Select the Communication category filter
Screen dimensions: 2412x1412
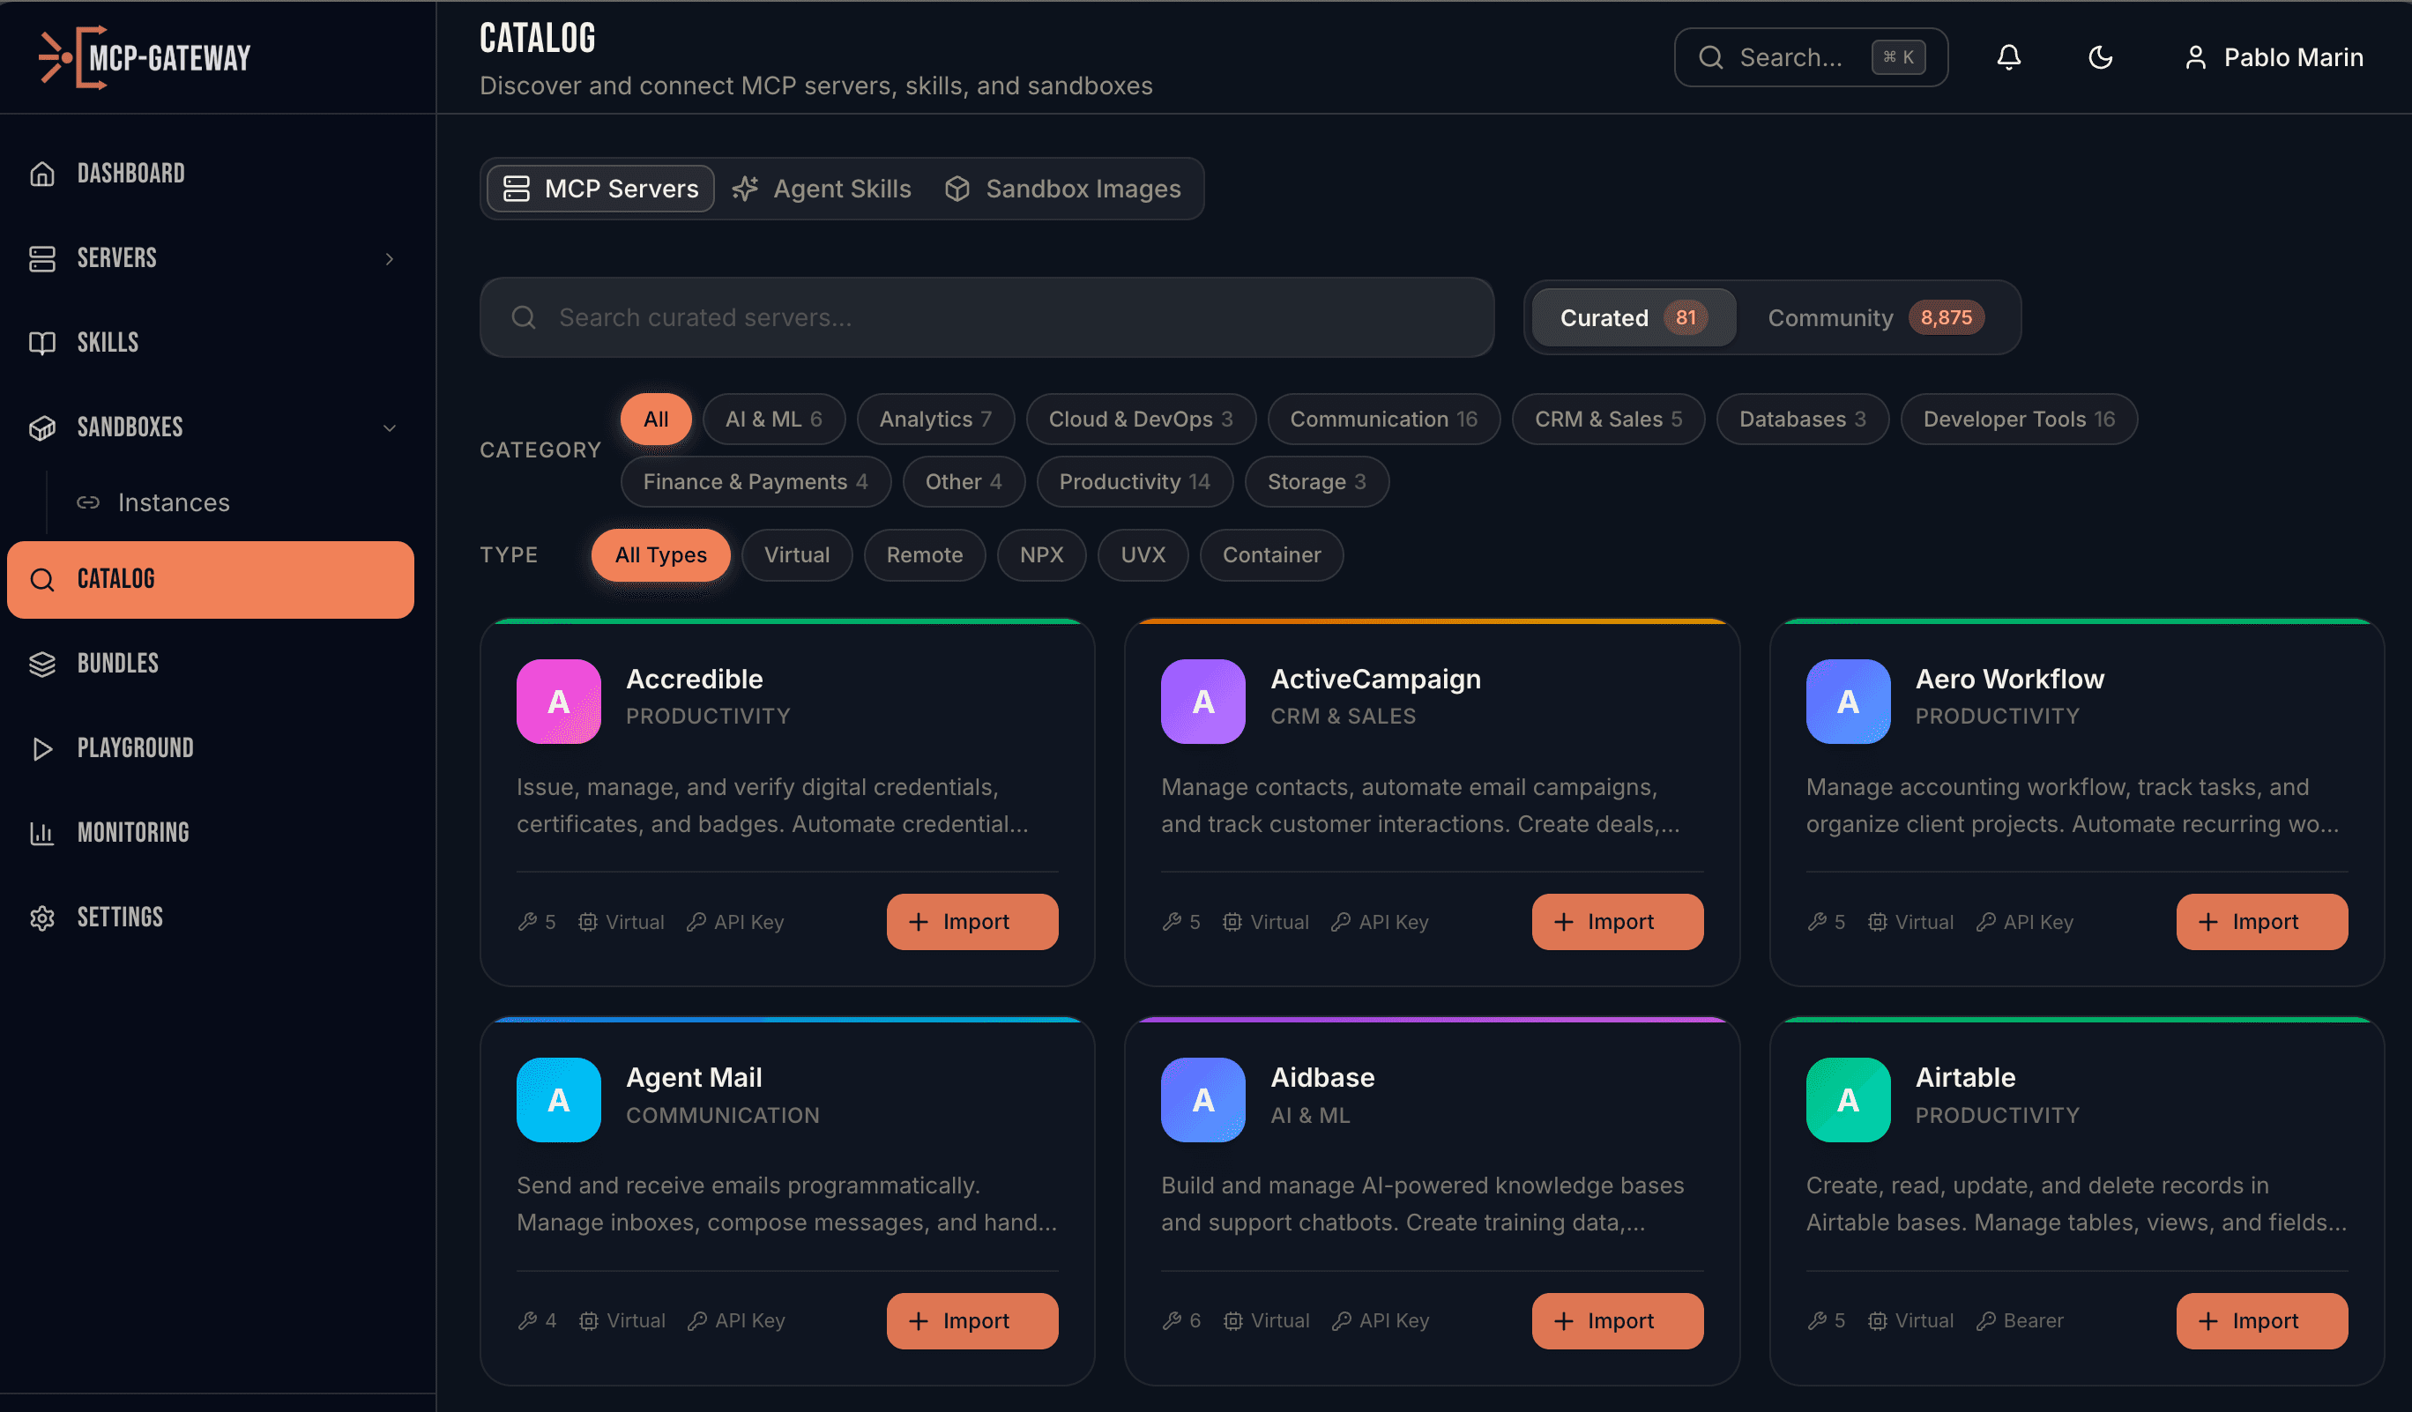[x=1382, y=419]
